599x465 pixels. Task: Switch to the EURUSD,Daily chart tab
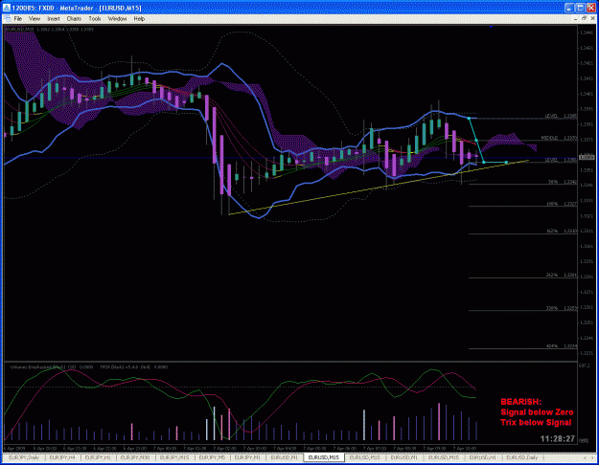click(521, 457)
